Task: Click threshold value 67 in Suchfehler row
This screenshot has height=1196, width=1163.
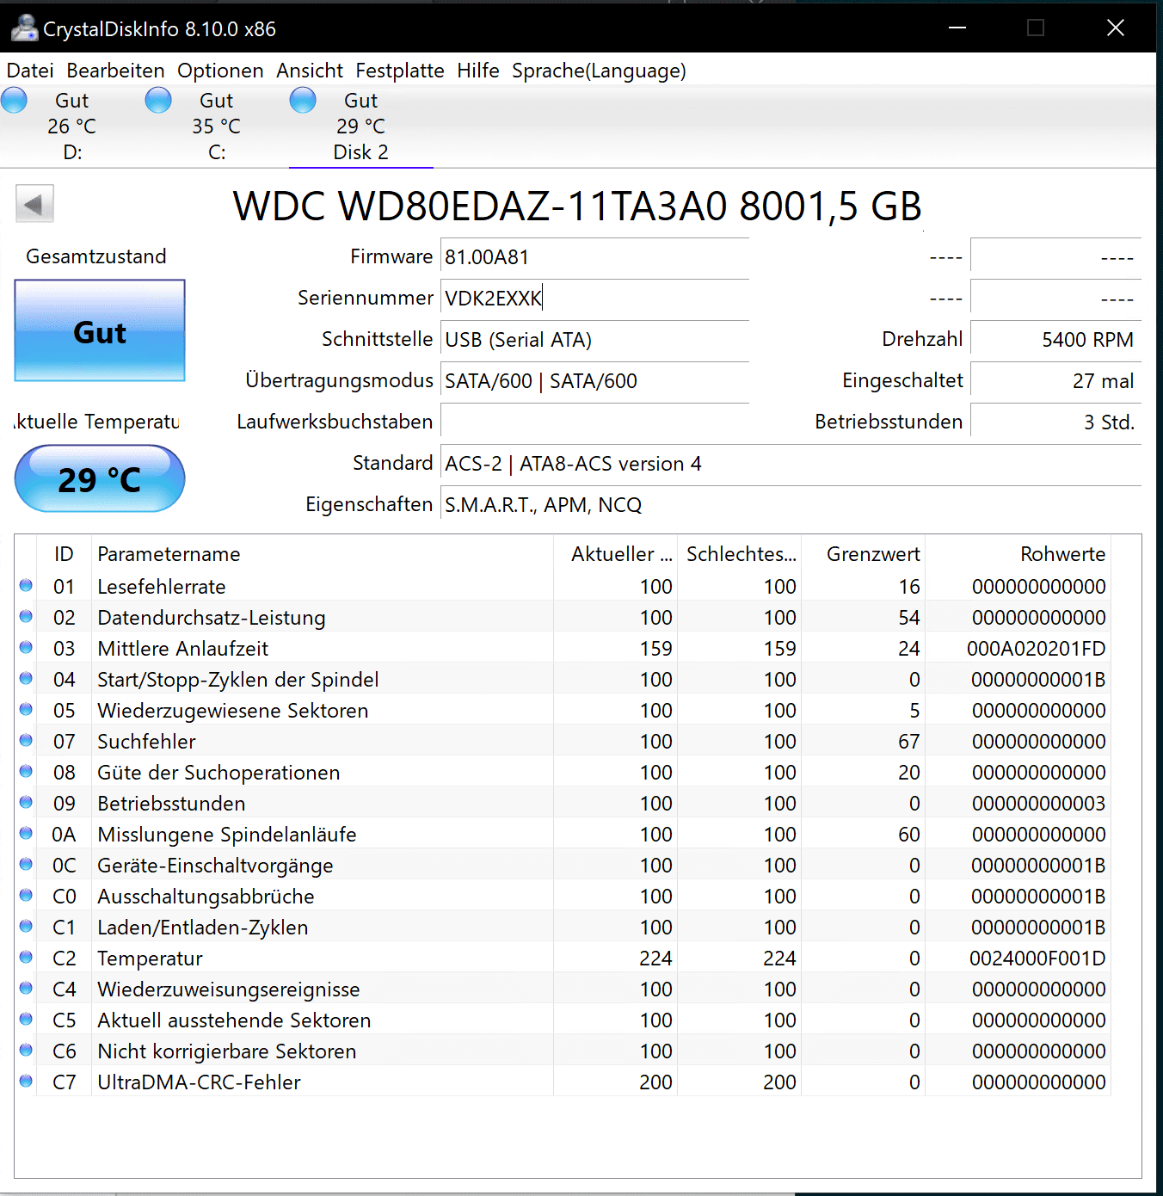Action: [909, 742]
